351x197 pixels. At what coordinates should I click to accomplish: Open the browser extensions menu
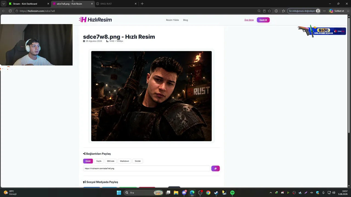pos(276,11)
